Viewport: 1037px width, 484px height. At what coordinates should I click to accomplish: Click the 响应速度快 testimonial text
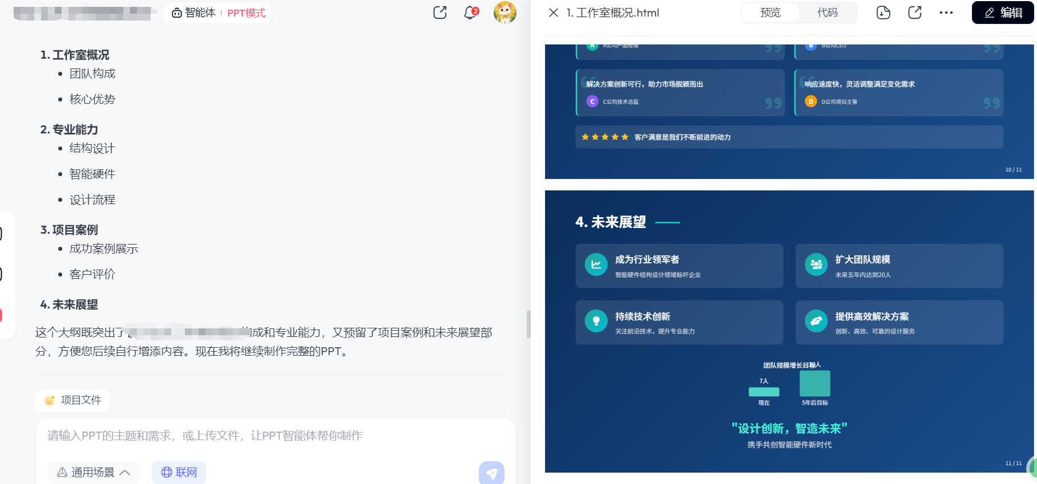pos(860,84)
